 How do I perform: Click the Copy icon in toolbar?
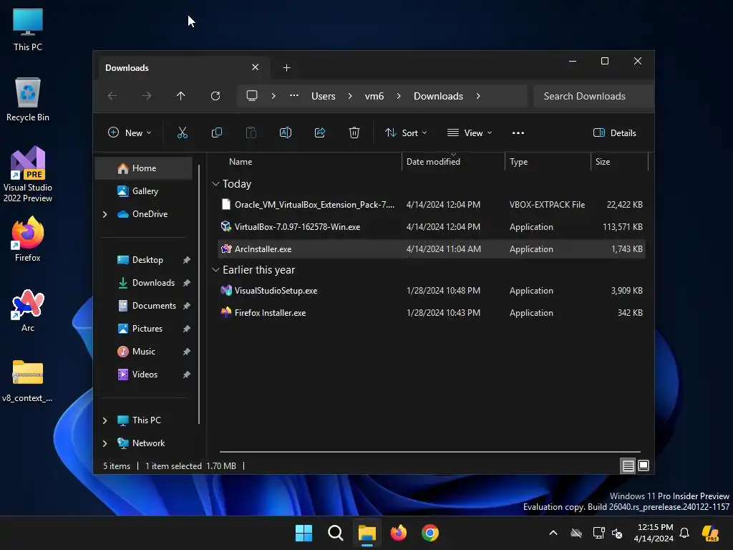click(x=216, y=132)
